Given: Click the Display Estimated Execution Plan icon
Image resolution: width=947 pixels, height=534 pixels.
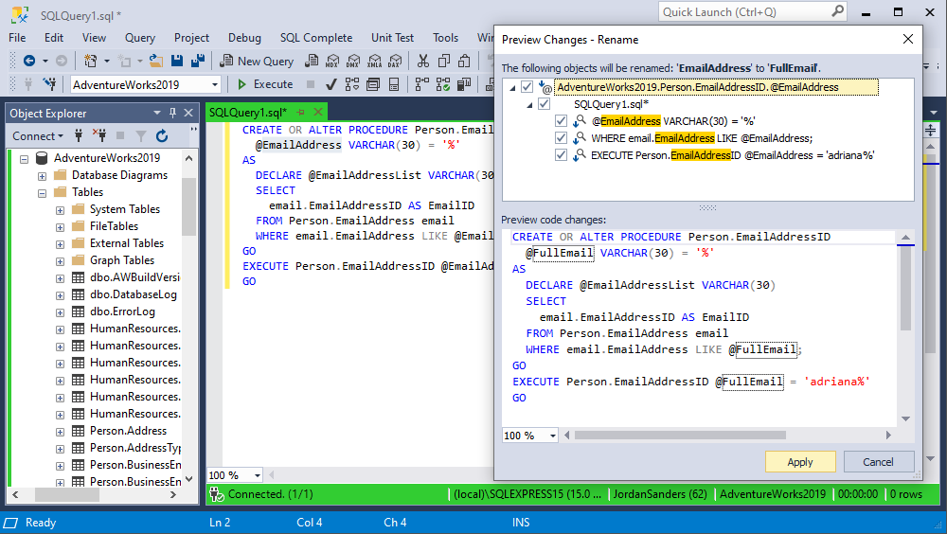Looking at the screenshot, I should [352, 84].
